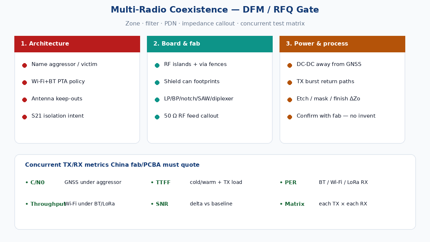Click the orange bullet beside Confirm with fab

[x=290, y=117]
